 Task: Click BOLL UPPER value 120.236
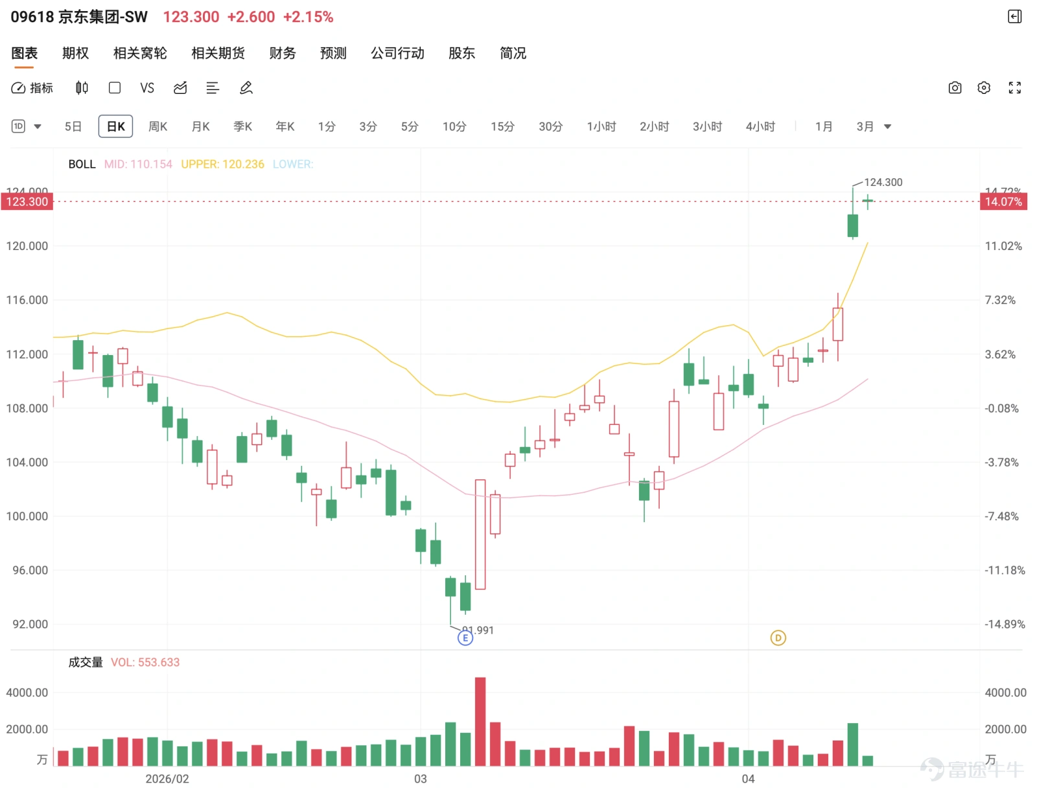223,165
